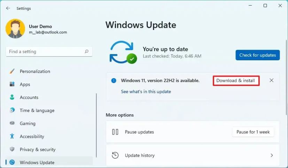Click the sidebar navigation scrollbar
Screen dimensions: 288x168
[96, 125]
